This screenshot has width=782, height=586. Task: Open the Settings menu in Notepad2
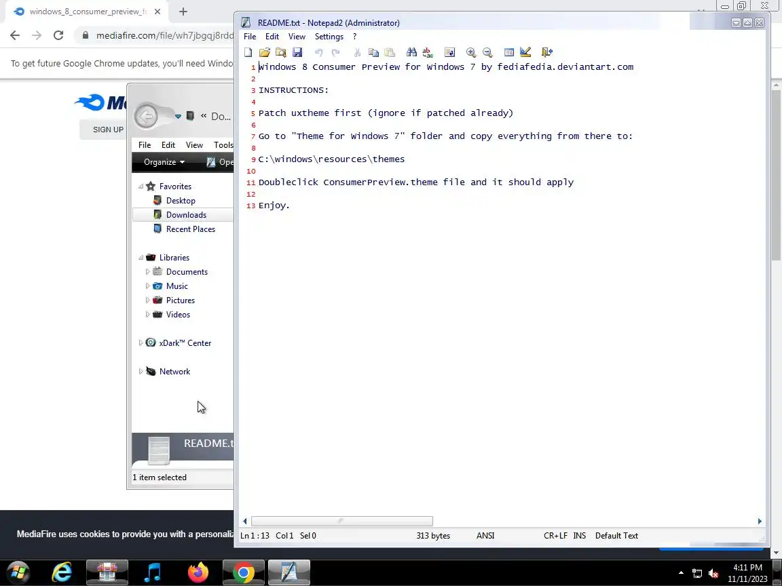coord(329,37)
